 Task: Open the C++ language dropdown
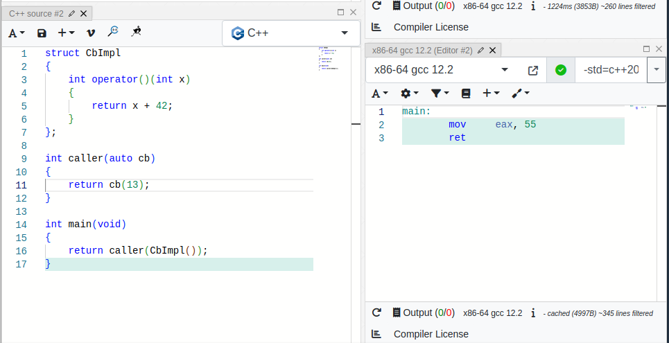pyautogui.click(x=291, y=33)
